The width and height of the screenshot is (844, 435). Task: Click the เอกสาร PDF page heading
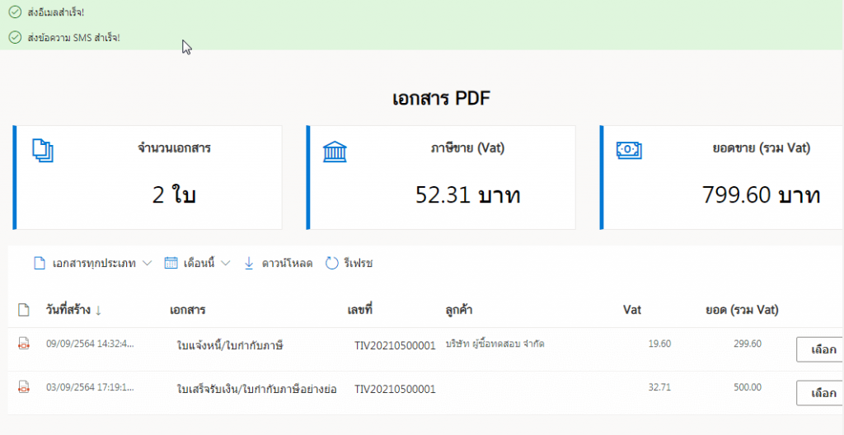(442, 99)
